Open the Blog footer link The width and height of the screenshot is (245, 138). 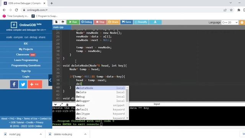(x=19, y=118)
